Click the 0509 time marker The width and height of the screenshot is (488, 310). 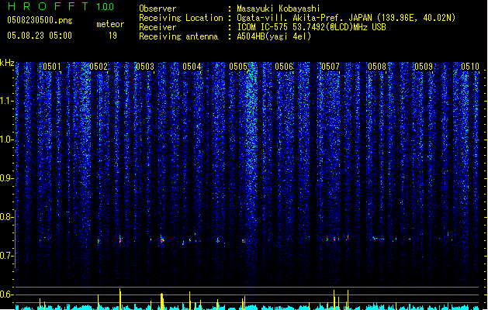coord(424,67)
